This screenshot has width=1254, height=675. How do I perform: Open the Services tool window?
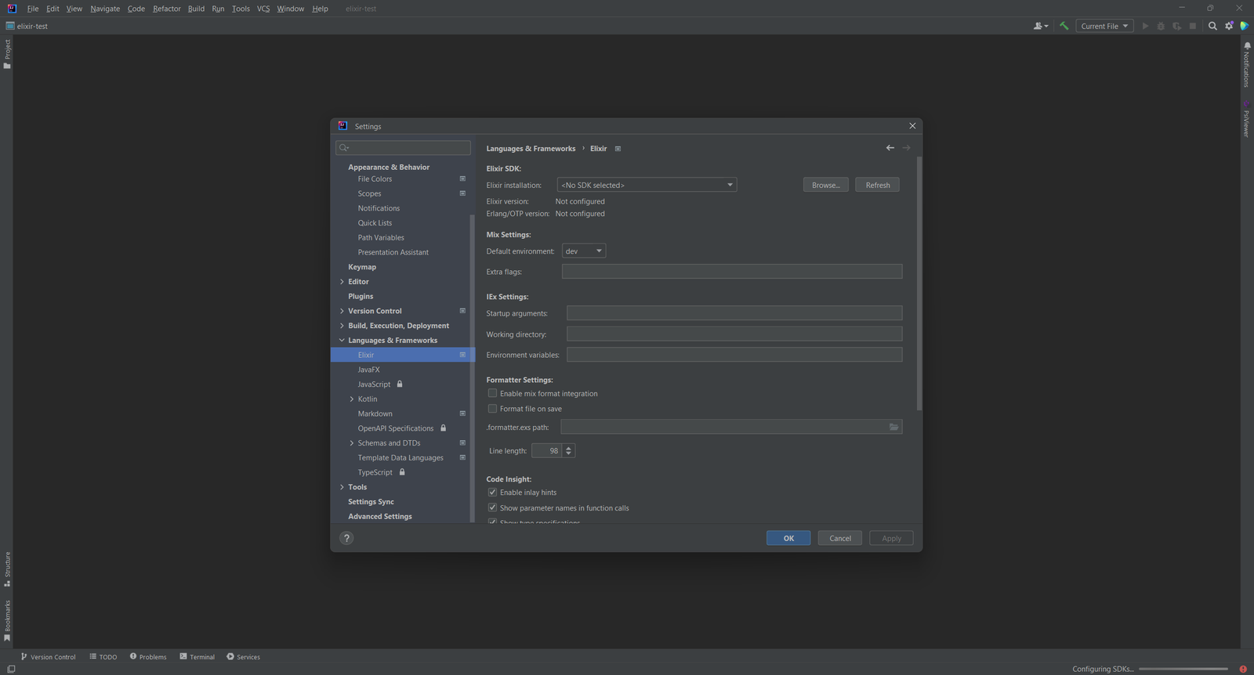tap(243, 657)
